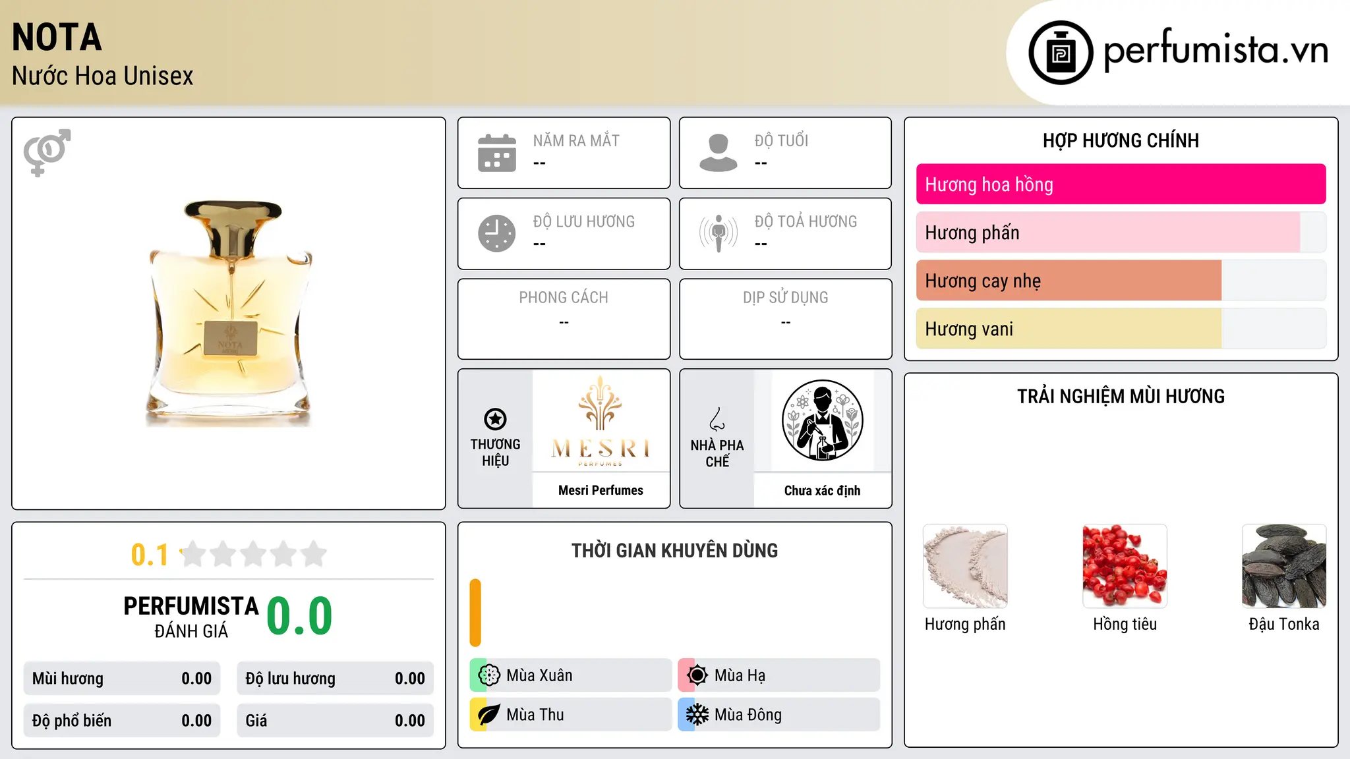Screen dimensions: 1350x759
Task: Open the Mesri Perfumes brand logo
Action: coord(601,421)
